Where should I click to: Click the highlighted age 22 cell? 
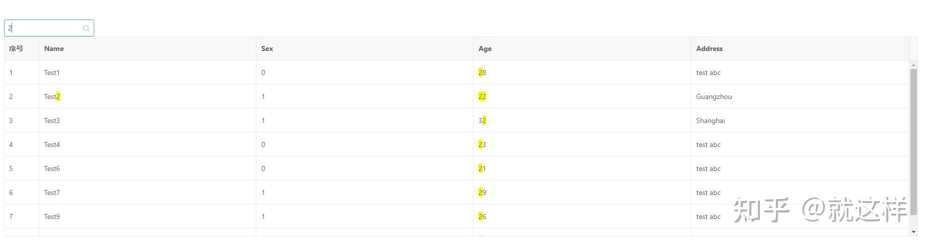point(482,96)
